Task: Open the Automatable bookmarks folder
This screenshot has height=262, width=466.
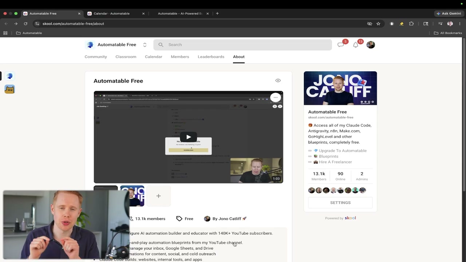Action: tap(29, 33)
